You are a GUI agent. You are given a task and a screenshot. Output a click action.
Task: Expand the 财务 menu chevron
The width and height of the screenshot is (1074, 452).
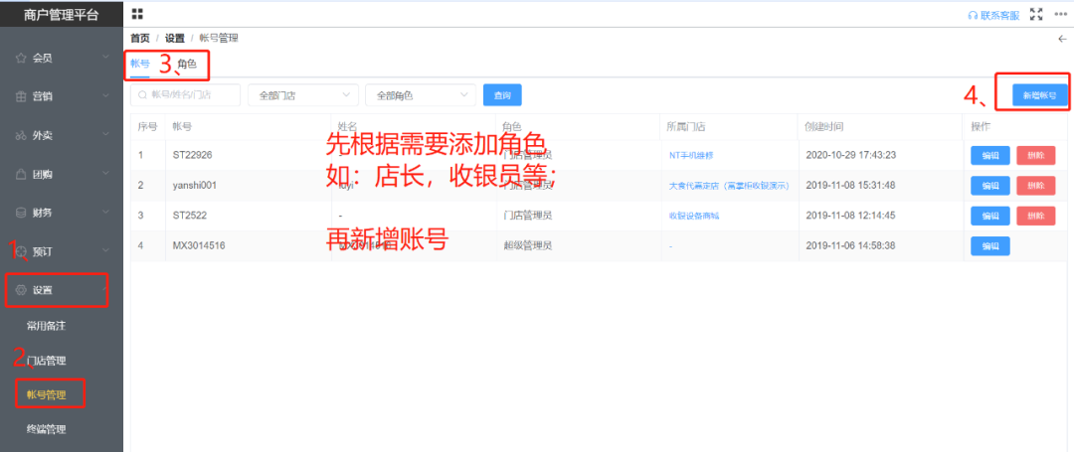click(105, 212)
